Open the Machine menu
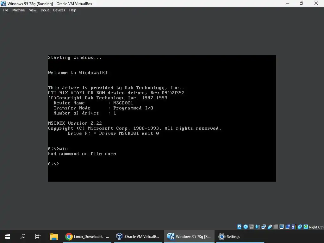The width and height of the screenshot is (324, 243). [x=18, y=10]
